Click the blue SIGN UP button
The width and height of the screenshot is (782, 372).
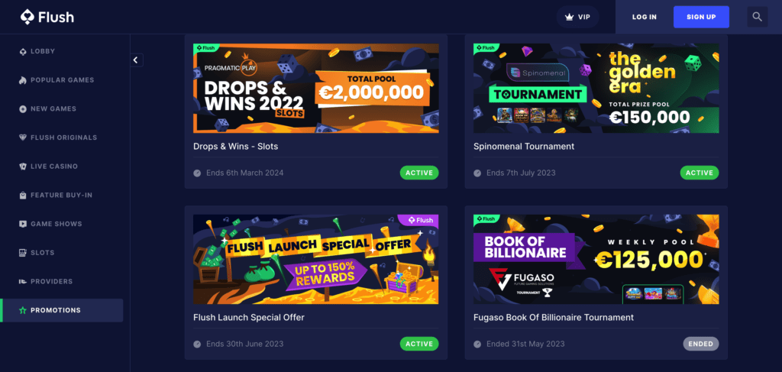pos(701,17)
